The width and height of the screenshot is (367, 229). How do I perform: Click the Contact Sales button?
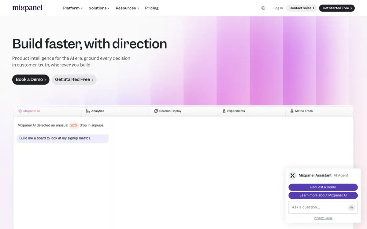[302, 8]
